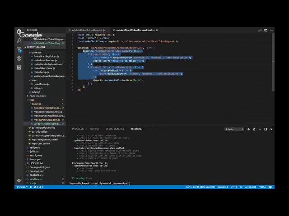Move panel position with panel layout icon
Screen dimensions: 289x216
(266, 129)
